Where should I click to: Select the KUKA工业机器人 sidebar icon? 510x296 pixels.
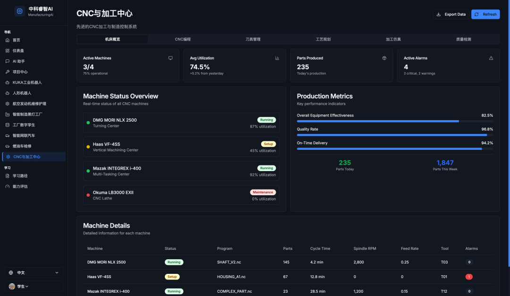[8, 82]
